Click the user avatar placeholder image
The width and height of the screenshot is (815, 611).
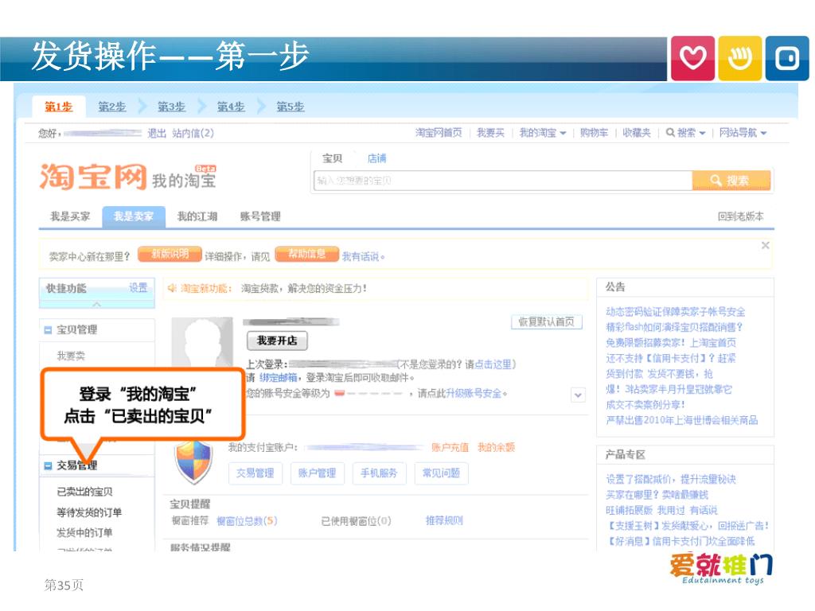click(x=202, y=341)
